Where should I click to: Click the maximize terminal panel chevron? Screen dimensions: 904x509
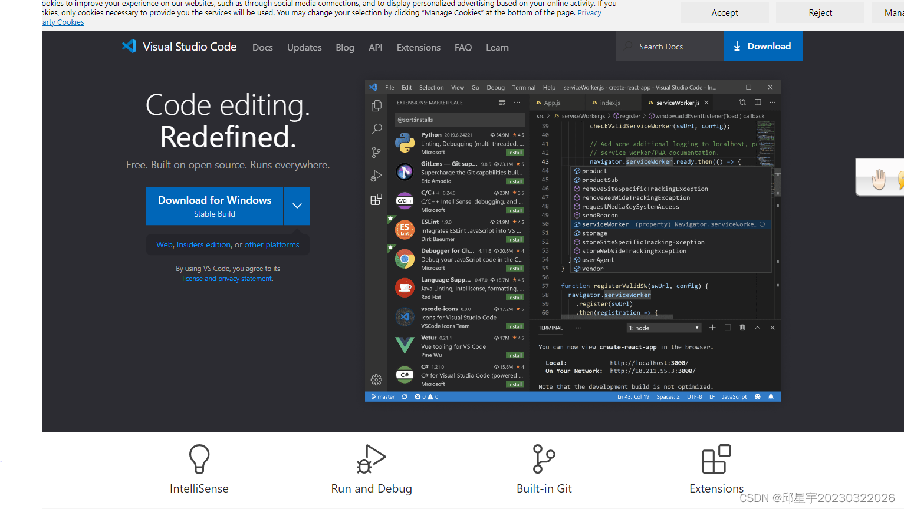(758, 328)
